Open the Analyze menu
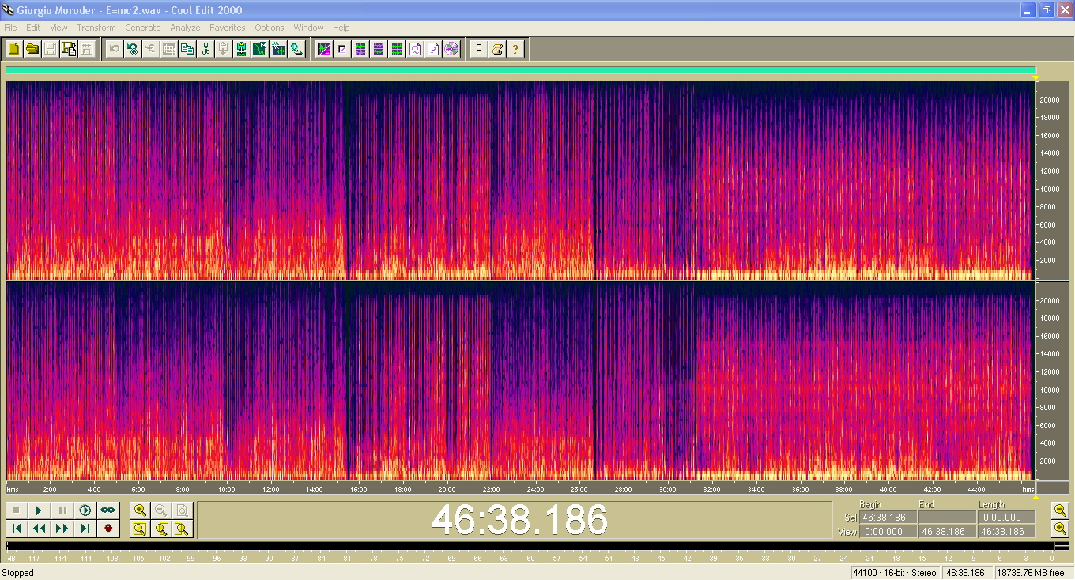1075x580 pixels. 185,28
